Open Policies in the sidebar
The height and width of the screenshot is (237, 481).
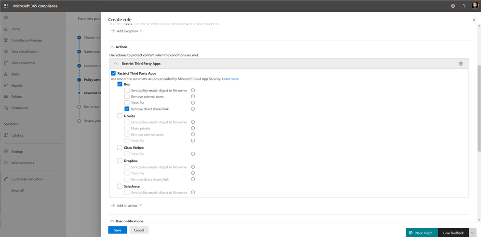click(16, 96)
